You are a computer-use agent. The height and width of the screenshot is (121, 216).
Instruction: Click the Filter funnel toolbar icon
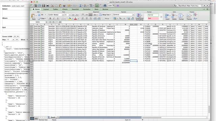pyautogui.click(x=91, y=6)
